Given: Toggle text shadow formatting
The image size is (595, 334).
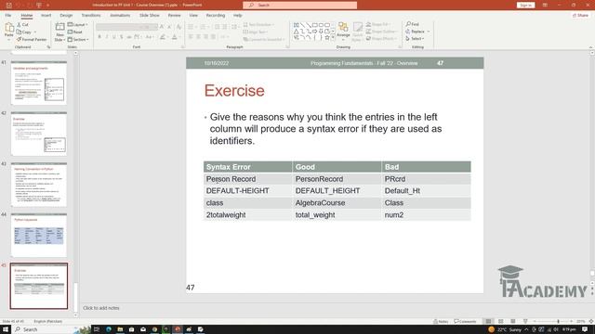Looking at the screenshot, I should pos(122,37).
